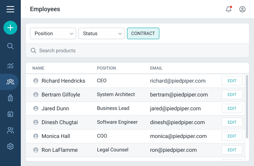Edit Monica Hall record

(232, 136)
